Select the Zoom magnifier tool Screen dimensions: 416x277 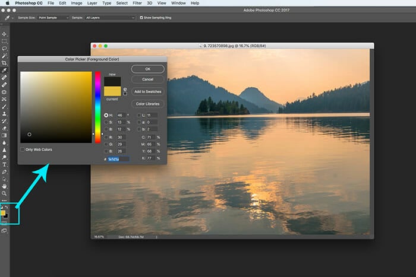[4, 193]
